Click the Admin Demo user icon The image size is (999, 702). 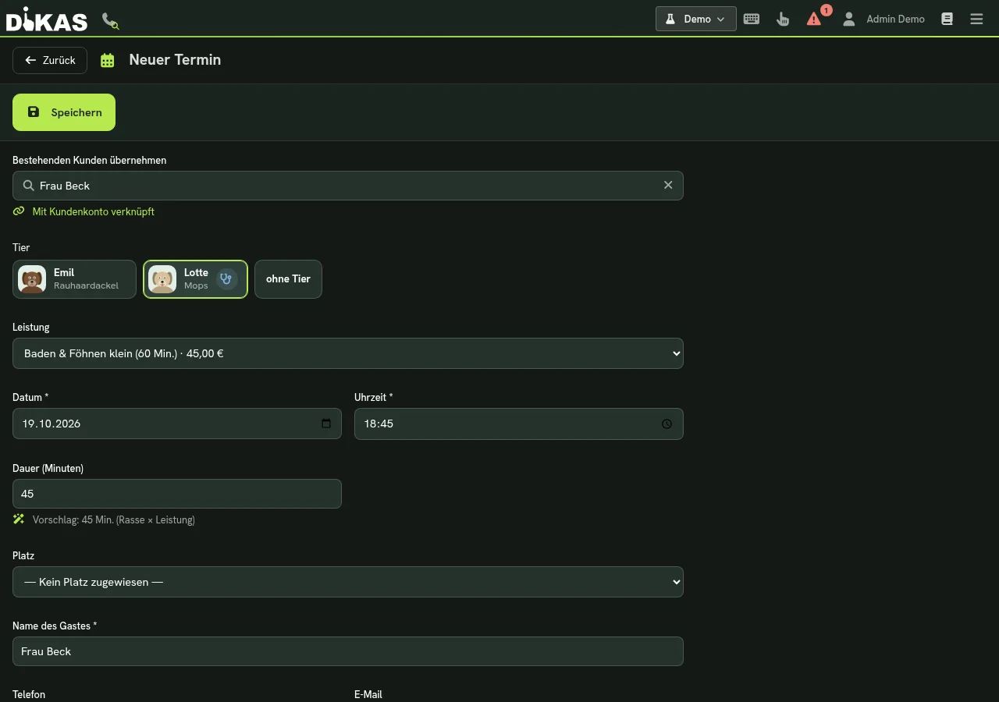848,19
